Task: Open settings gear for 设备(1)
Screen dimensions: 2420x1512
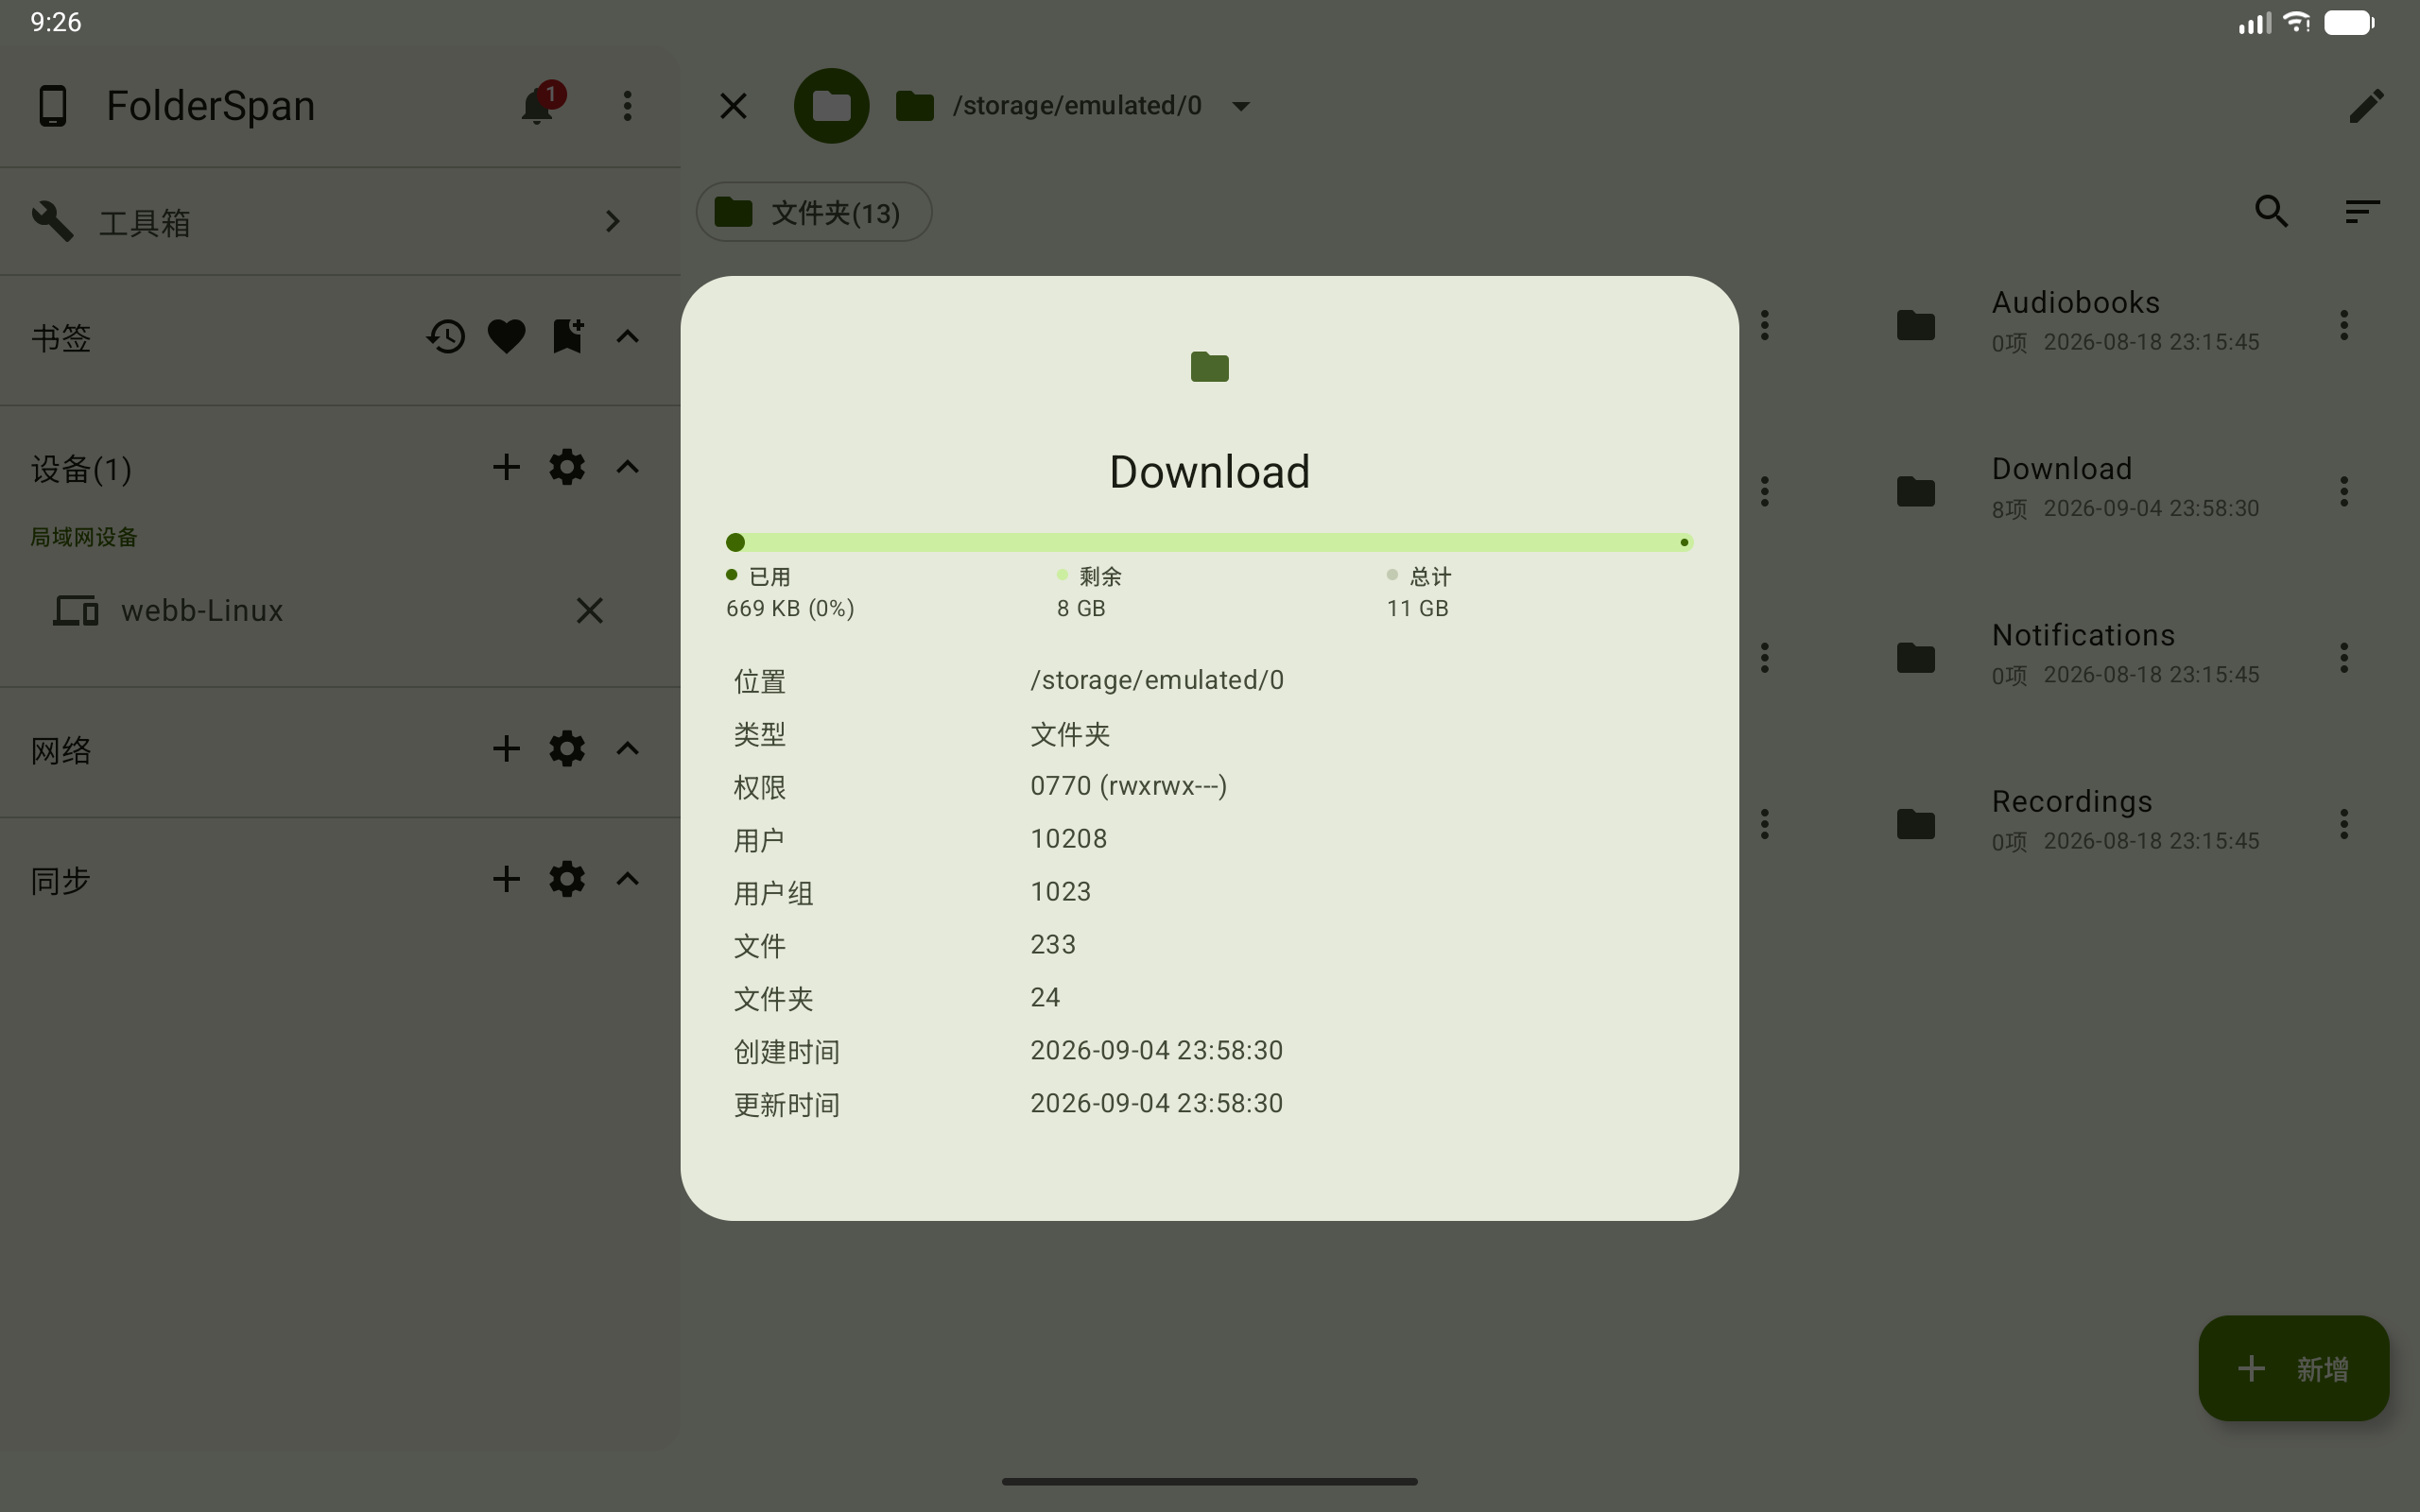Action: point(567,467)
